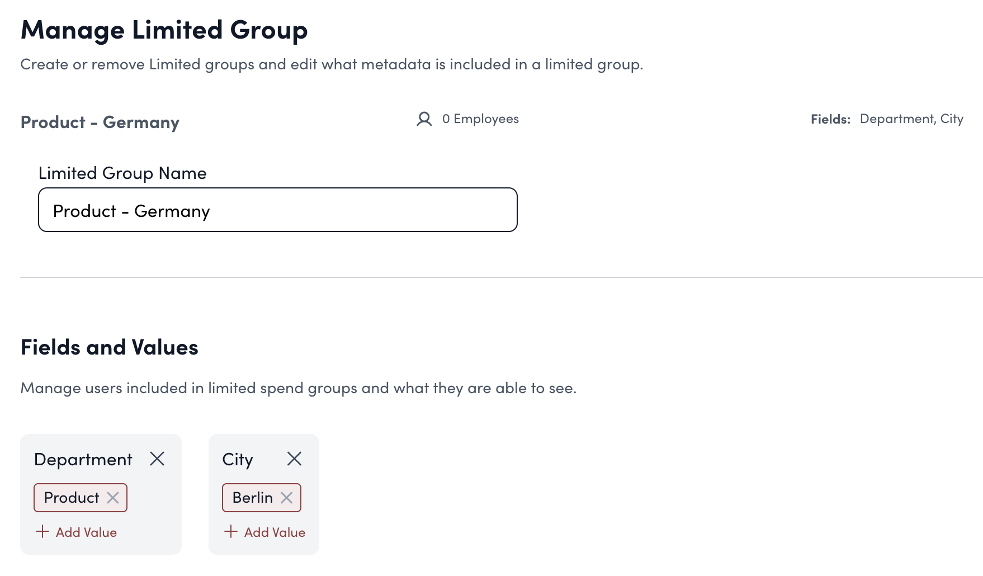The width and height of the screenshot is (983, 576).
Task: Remove the City field with its X
Action: 294,459
